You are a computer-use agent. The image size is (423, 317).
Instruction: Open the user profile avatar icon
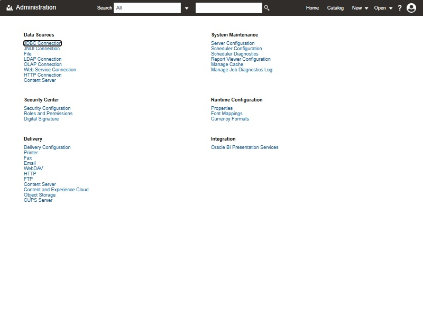pos(411,8)
